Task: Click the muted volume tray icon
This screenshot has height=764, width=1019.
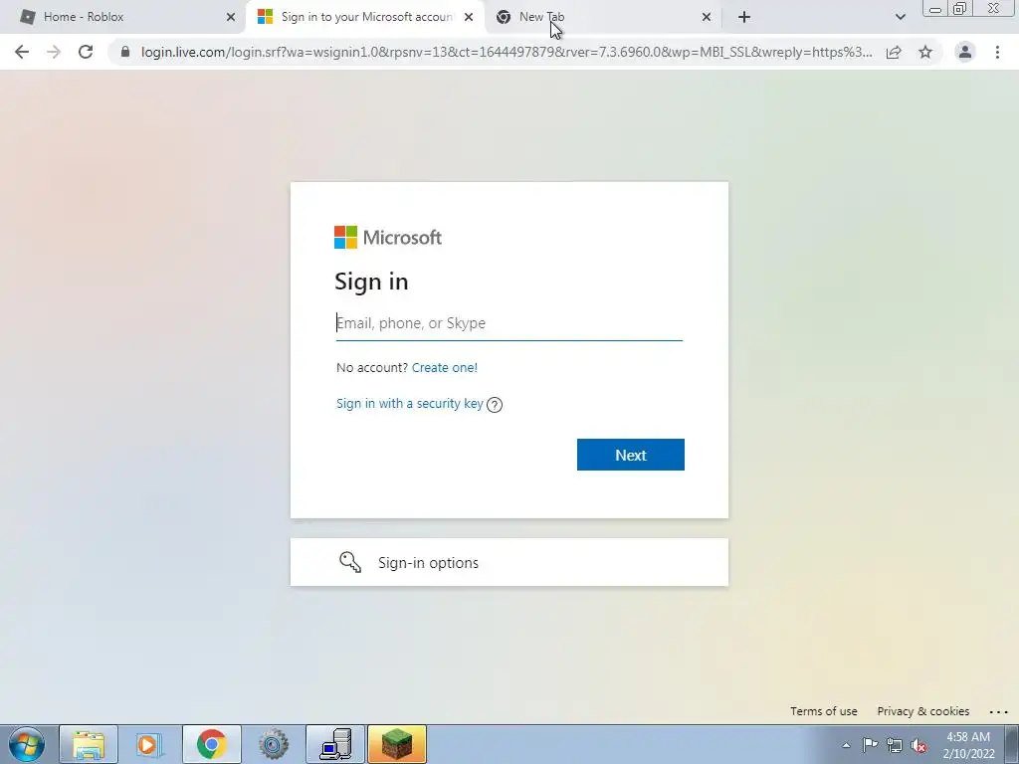Action: 918,745
